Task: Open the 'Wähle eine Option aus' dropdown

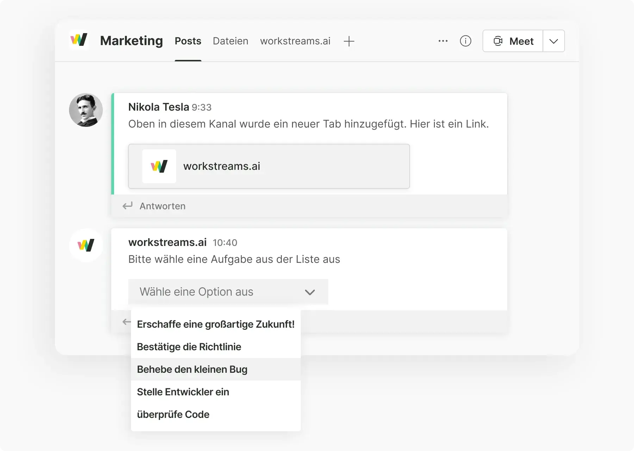Action: 228,292
